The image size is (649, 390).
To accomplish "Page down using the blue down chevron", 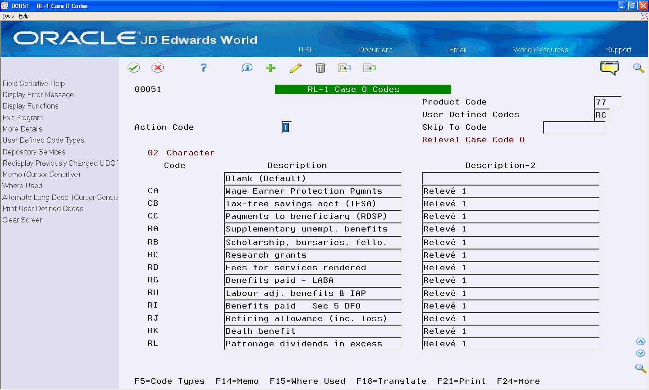I will coord(641,353).
